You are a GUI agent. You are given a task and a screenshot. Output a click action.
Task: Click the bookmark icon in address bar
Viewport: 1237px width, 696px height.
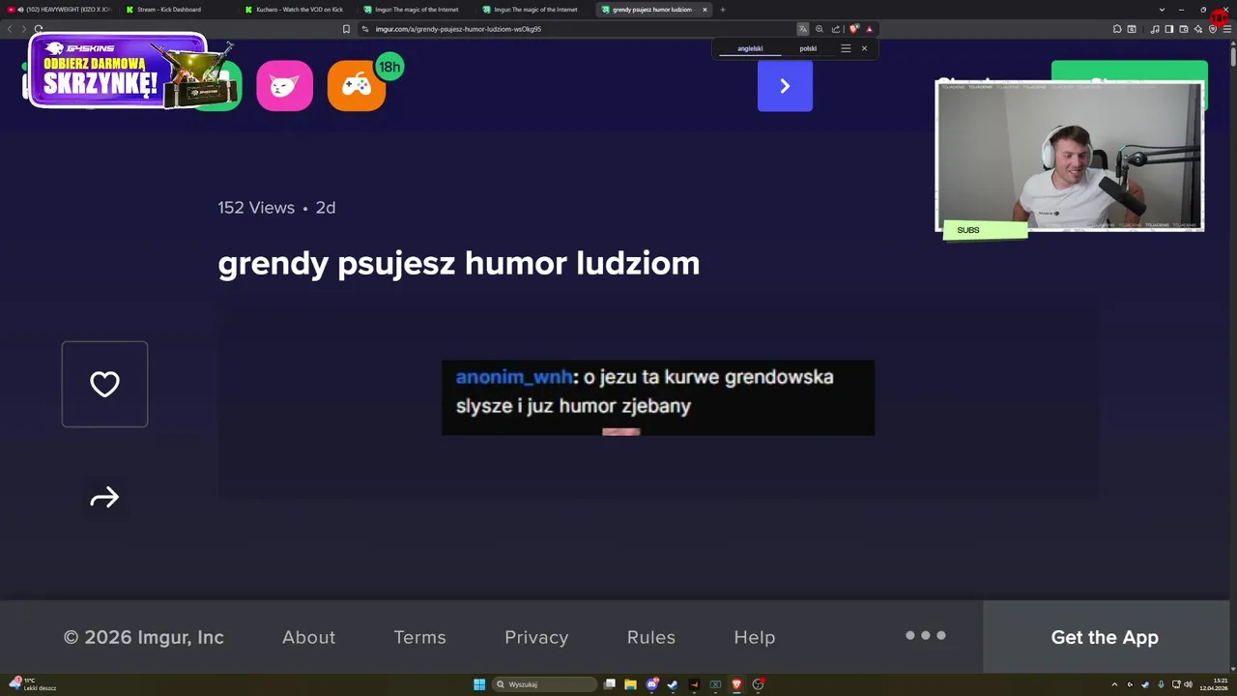pyautogui.click(x=346, y=29)
